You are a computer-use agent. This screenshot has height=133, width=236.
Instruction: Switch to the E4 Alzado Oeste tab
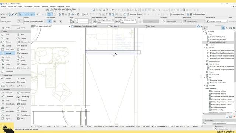point(89,26)
